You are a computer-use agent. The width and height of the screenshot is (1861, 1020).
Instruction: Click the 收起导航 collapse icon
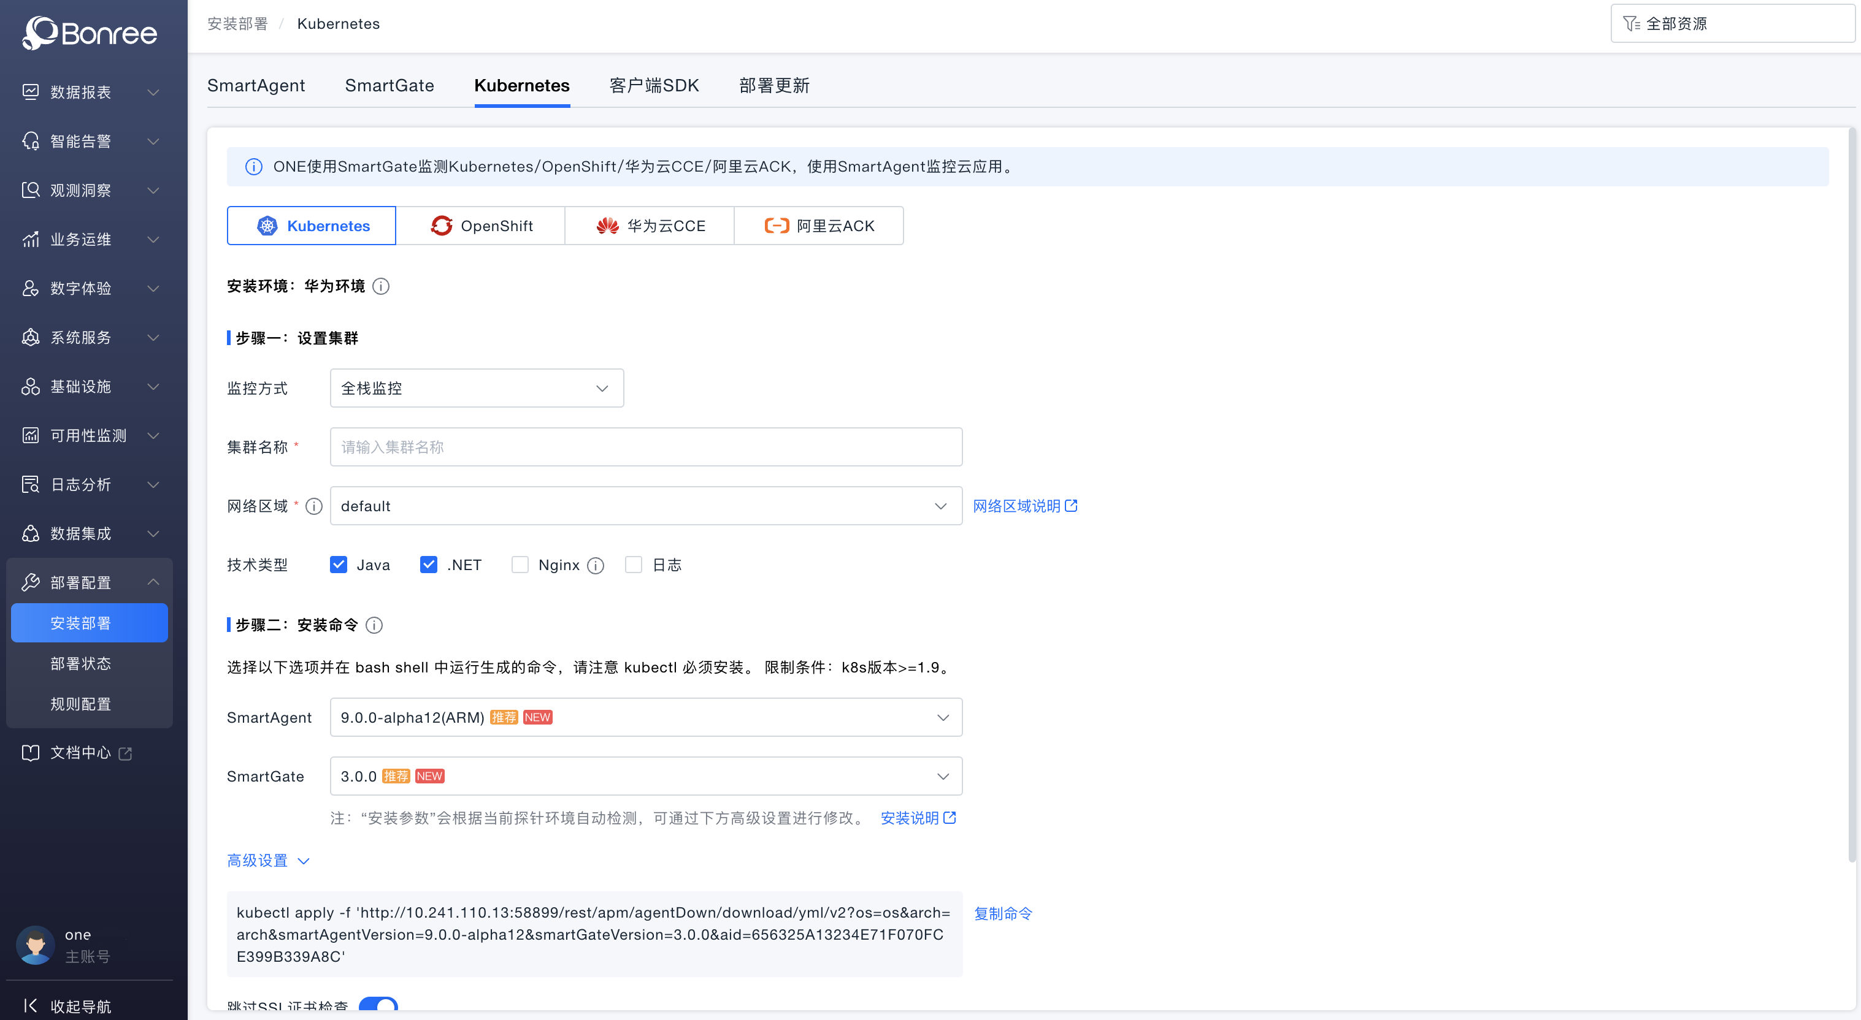(30, 1005)
